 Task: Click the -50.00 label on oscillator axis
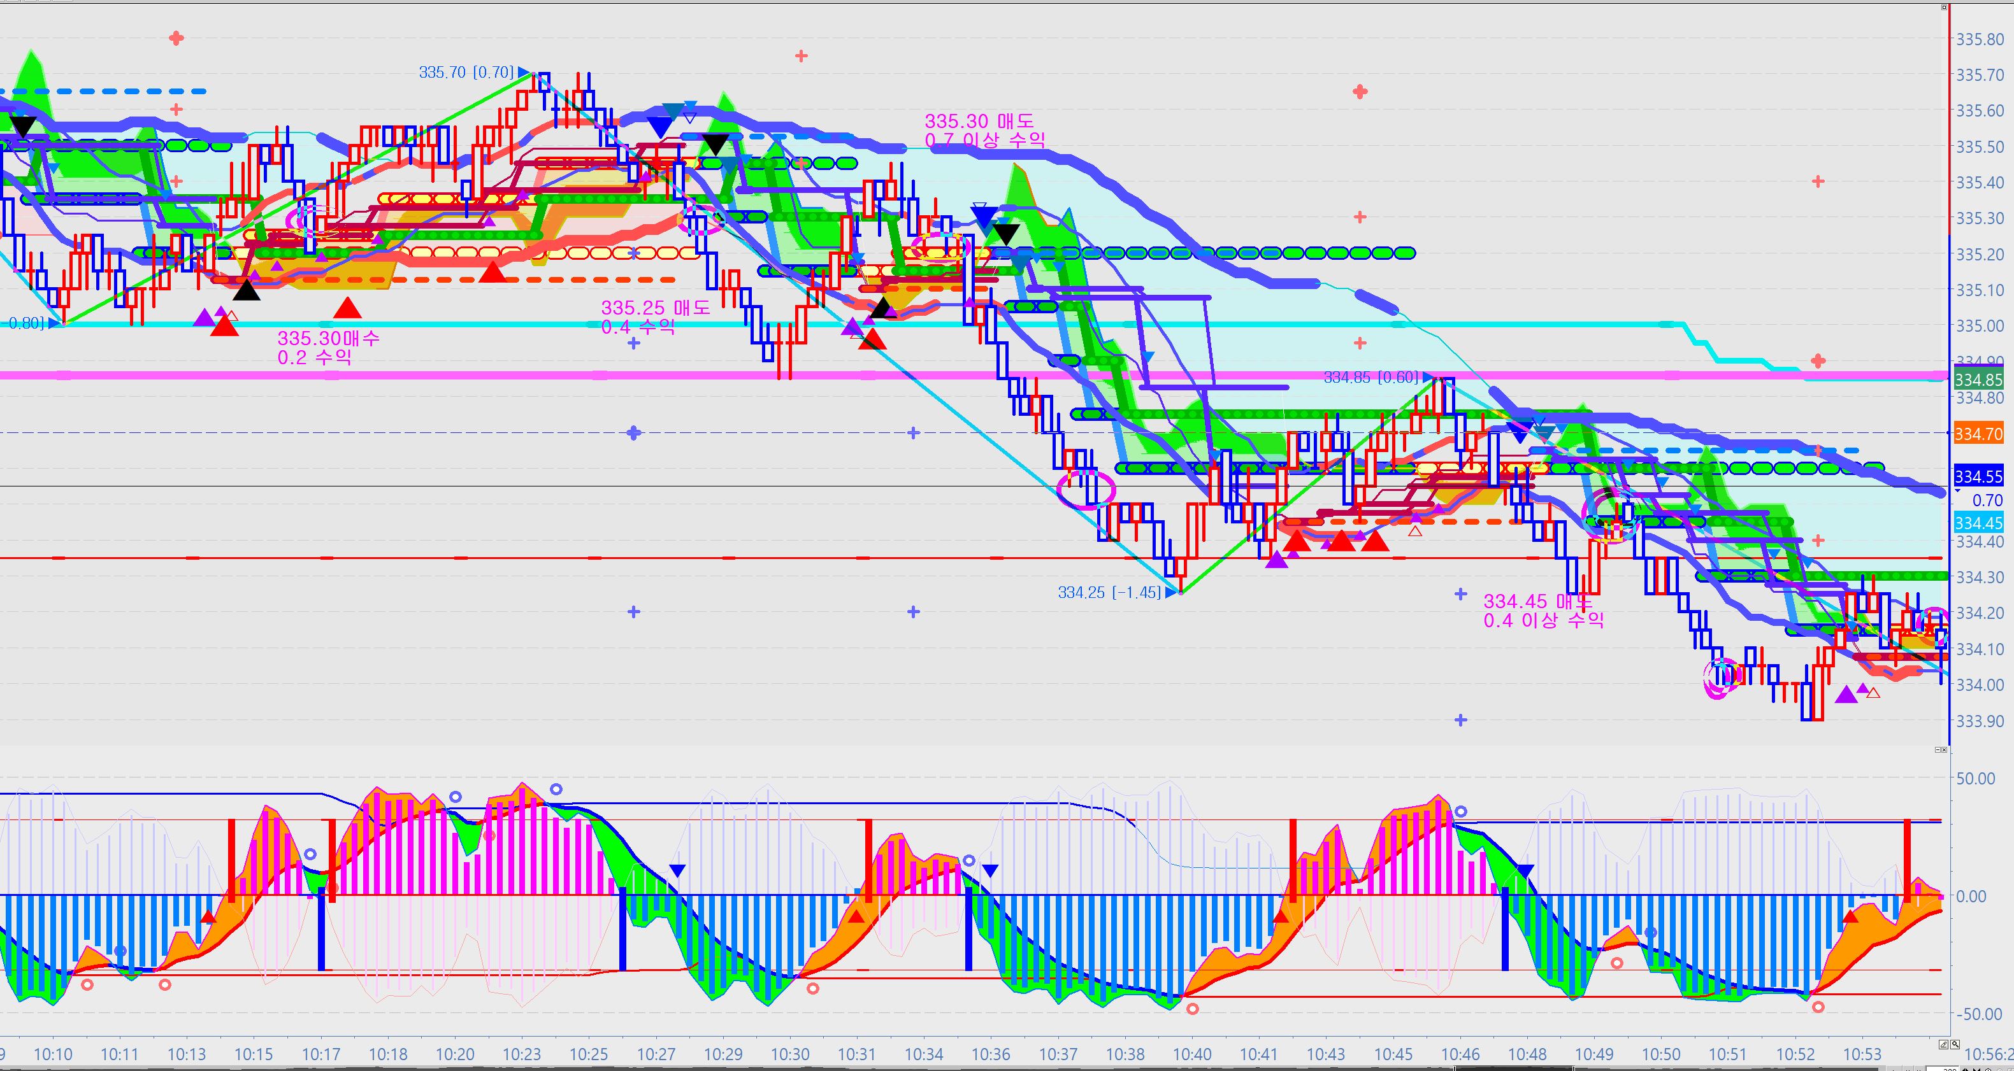[x=1979, y=1014]
